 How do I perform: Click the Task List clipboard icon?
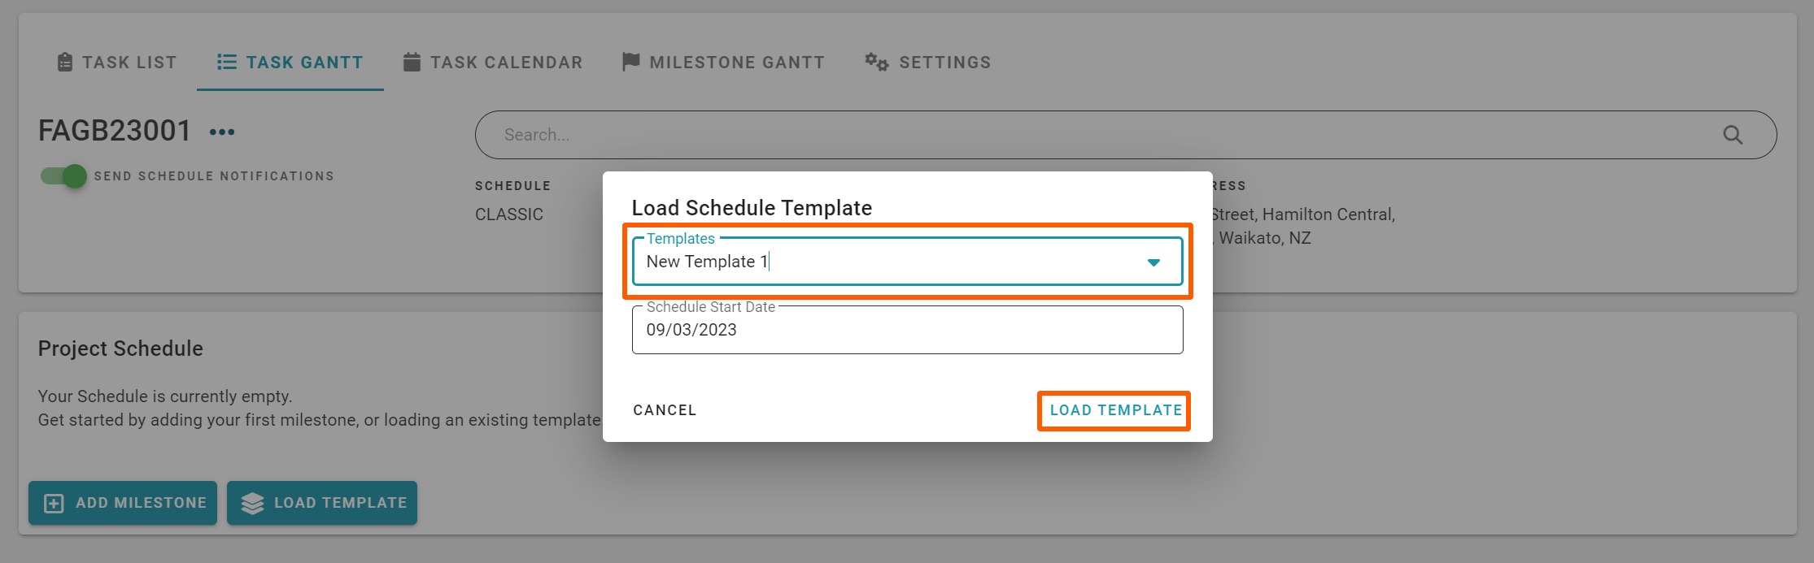tap(65, 63)
